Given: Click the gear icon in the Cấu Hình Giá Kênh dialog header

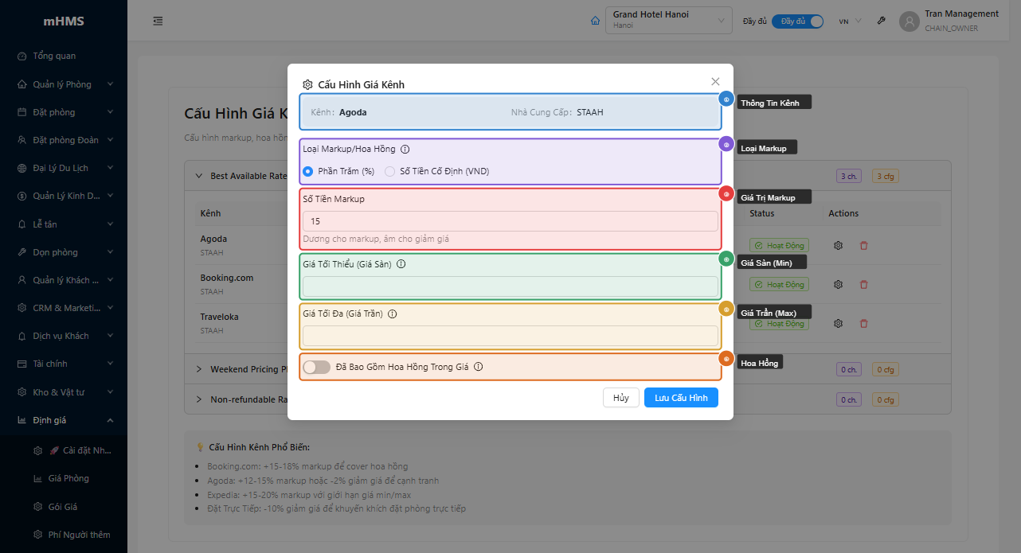Looking at the screenshot, I should tap(307, 84).
